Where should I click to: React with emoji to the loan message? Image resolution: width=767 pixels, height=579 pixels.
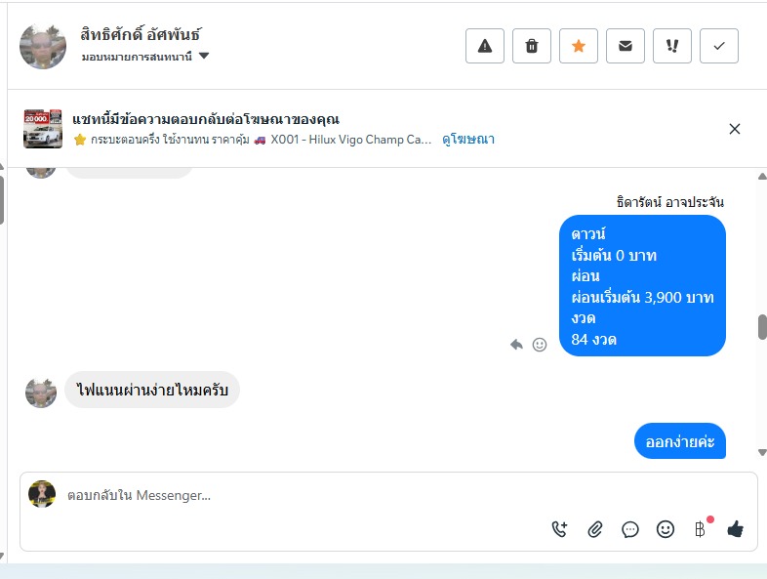(x=540, y=345)
